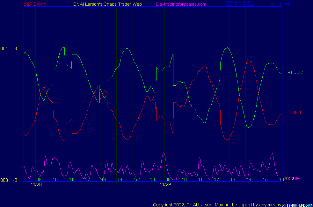Click the 16 hour tick between the two days

tap(152, 180)
